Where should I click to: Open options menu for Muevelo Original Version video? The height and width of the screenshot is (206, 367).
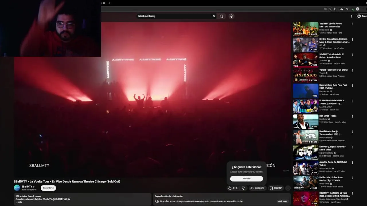(x=352, y=147)
